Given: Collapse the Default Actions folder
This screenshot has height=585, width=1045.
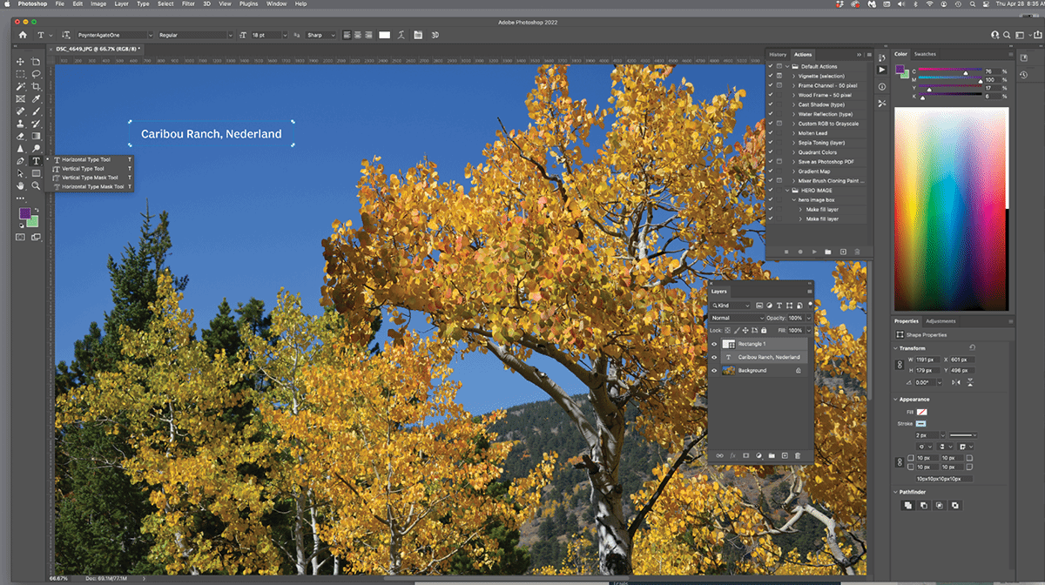Looking at the screenshot, I should pyautogui.click(x=787, y=66).
